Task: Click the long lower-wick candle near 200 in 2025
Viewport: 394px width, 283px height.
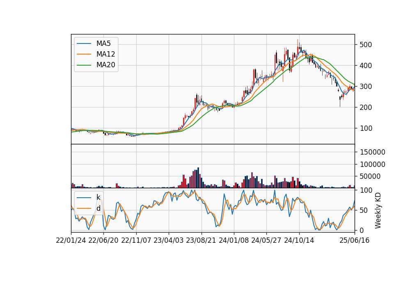Action: click(340, 101)
